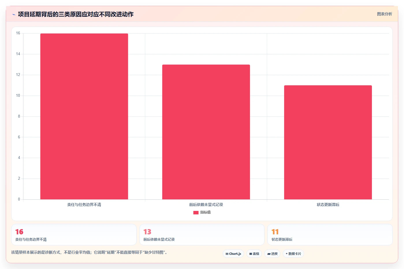Click the y-axis tick label 8
Viewport: 404px width, 269px height.
tap(19, 116)
